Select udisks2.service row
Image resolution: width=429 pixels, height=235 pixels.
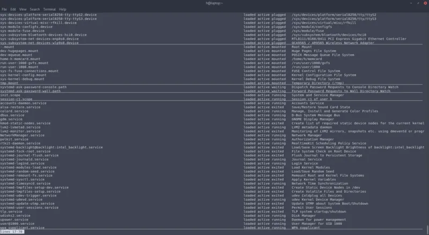tap(212, 216)
